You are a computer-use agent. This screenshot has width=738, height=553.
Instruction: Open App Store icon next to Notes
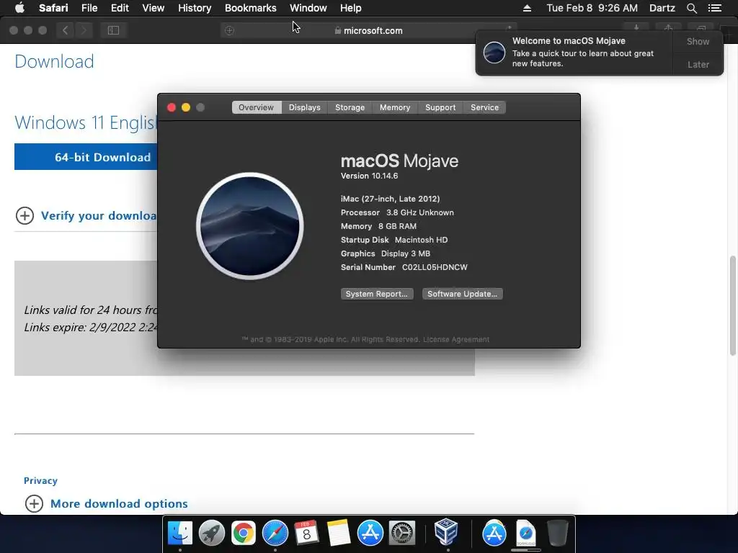tap(370, 533)
